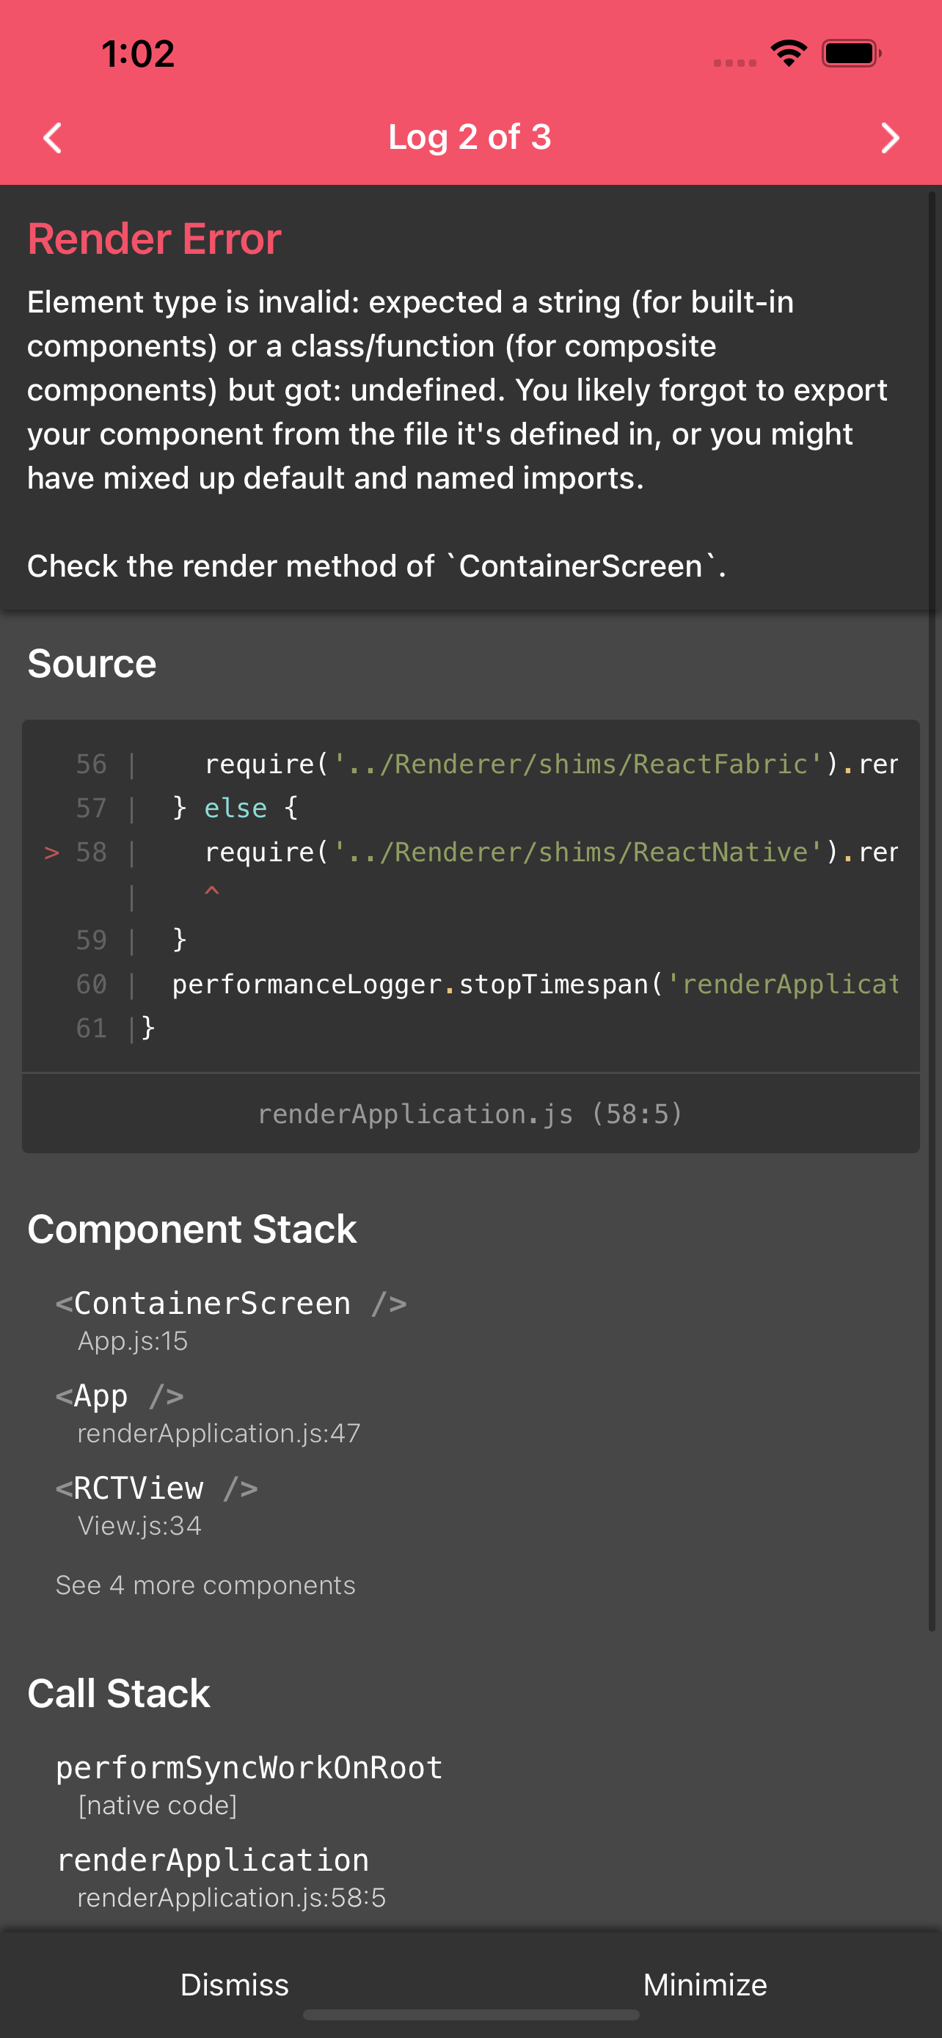Tap the highlighted line 58 in source

point(470,852)
